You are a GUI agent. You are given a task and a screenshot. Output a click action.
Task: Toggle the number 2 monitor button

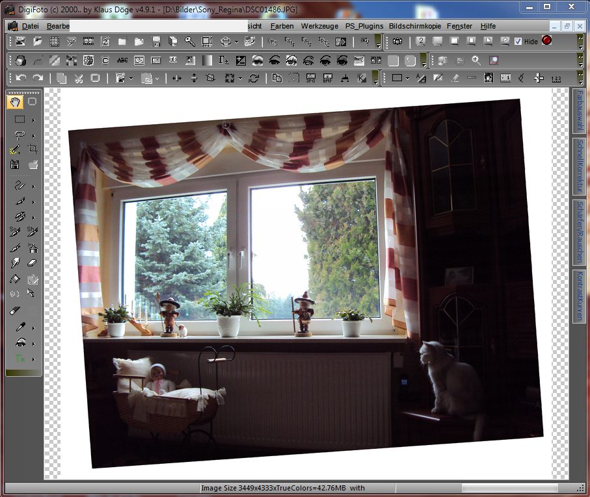420,42
